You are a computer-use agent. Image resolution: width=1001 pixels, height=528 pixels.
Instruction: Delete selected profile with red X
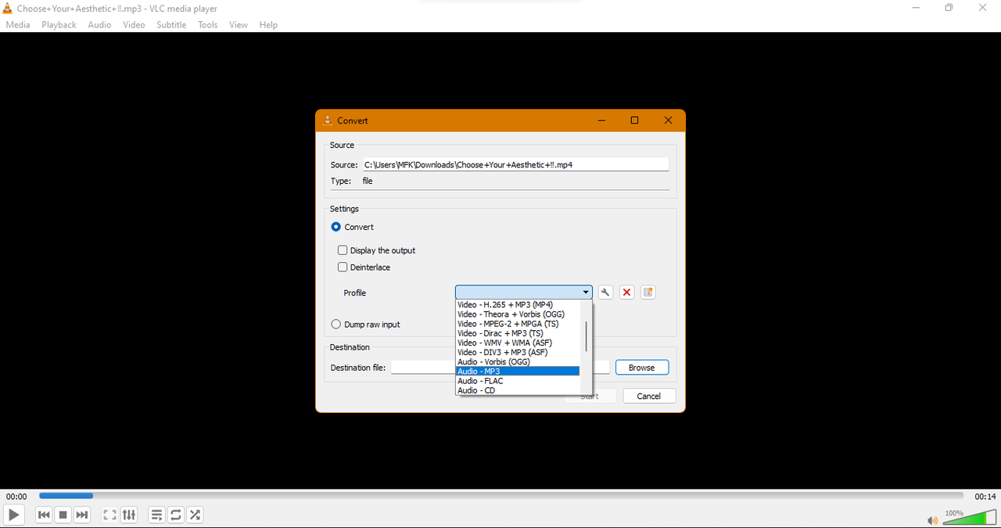626,293
